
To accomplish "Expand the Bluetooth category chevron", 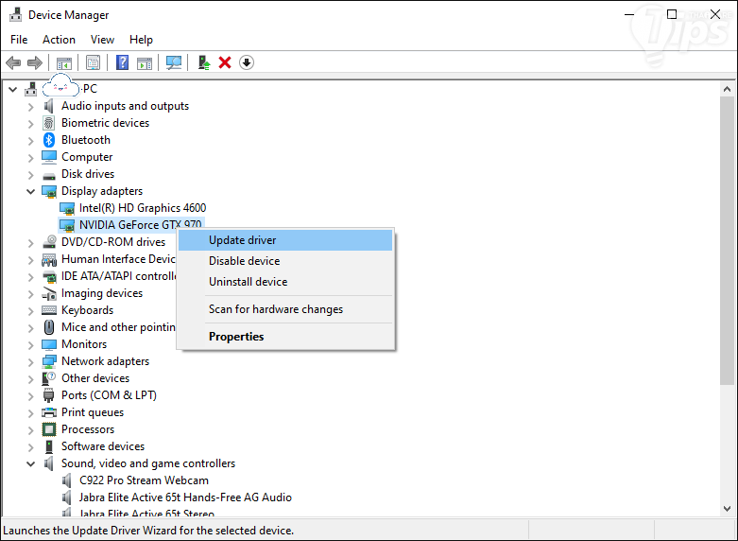I will pyautogui.click(x=30, y=141).
